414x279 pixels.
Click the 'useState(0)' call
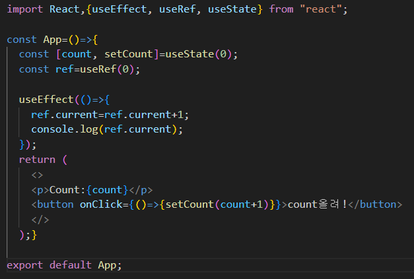[198, 54]
